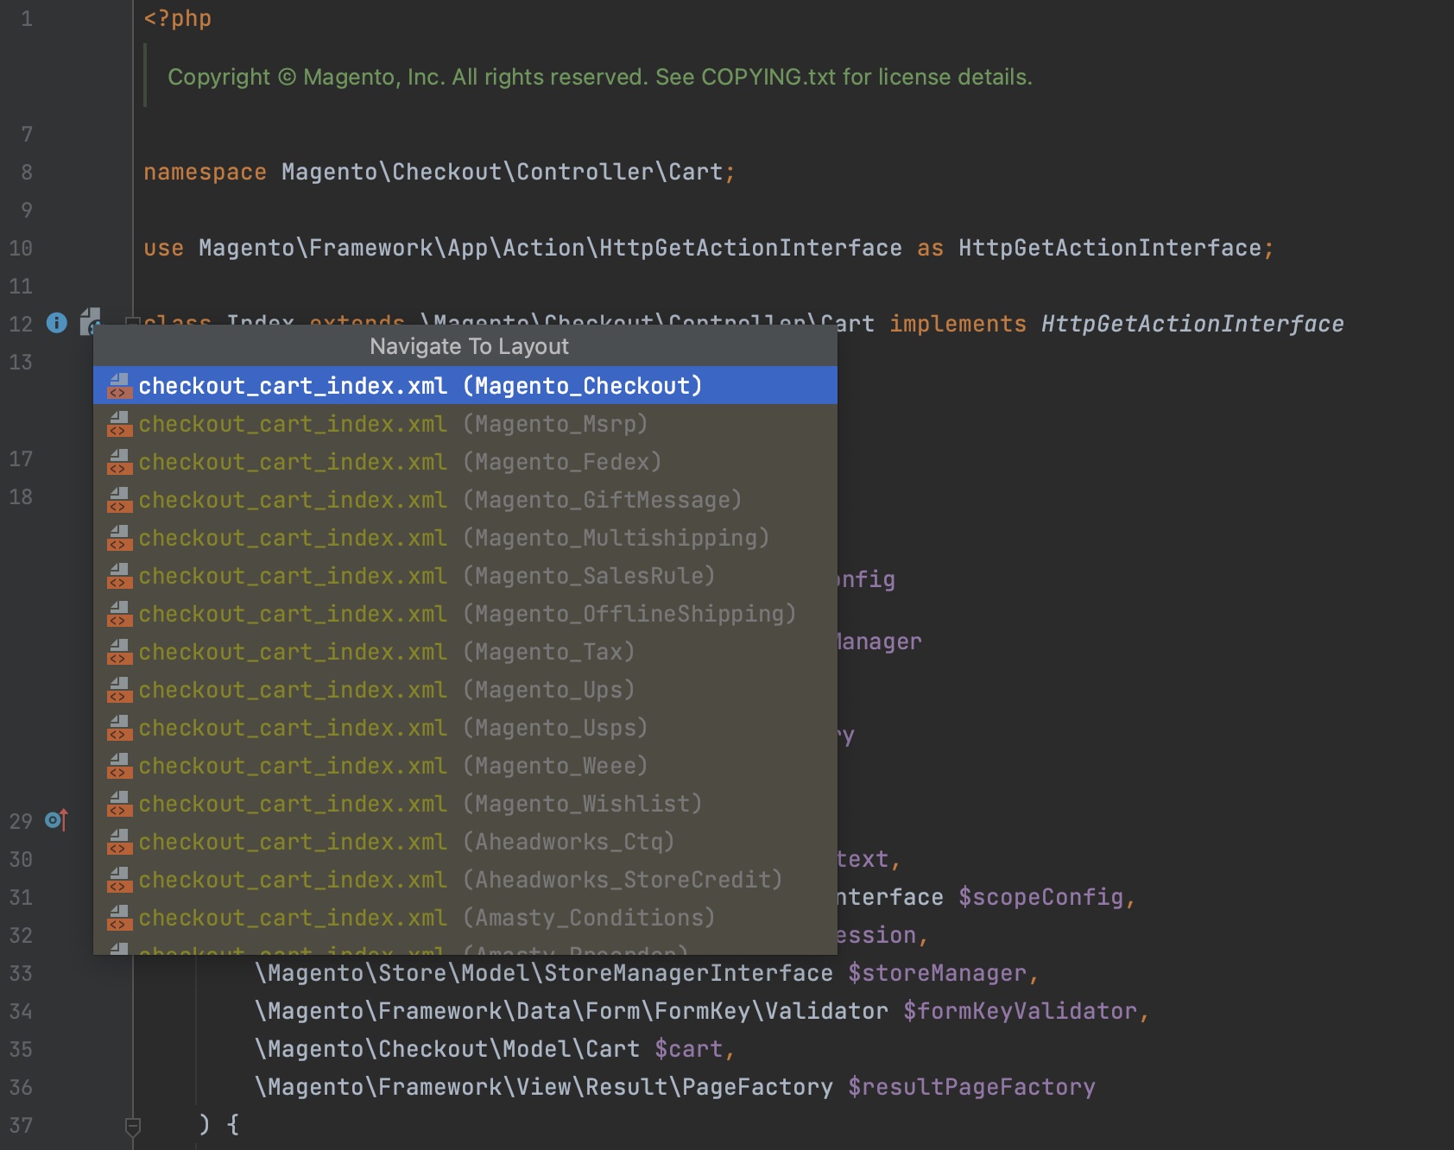Click XML file icon of Magento_Fedex row
1454x1150 pixels.
119,462
